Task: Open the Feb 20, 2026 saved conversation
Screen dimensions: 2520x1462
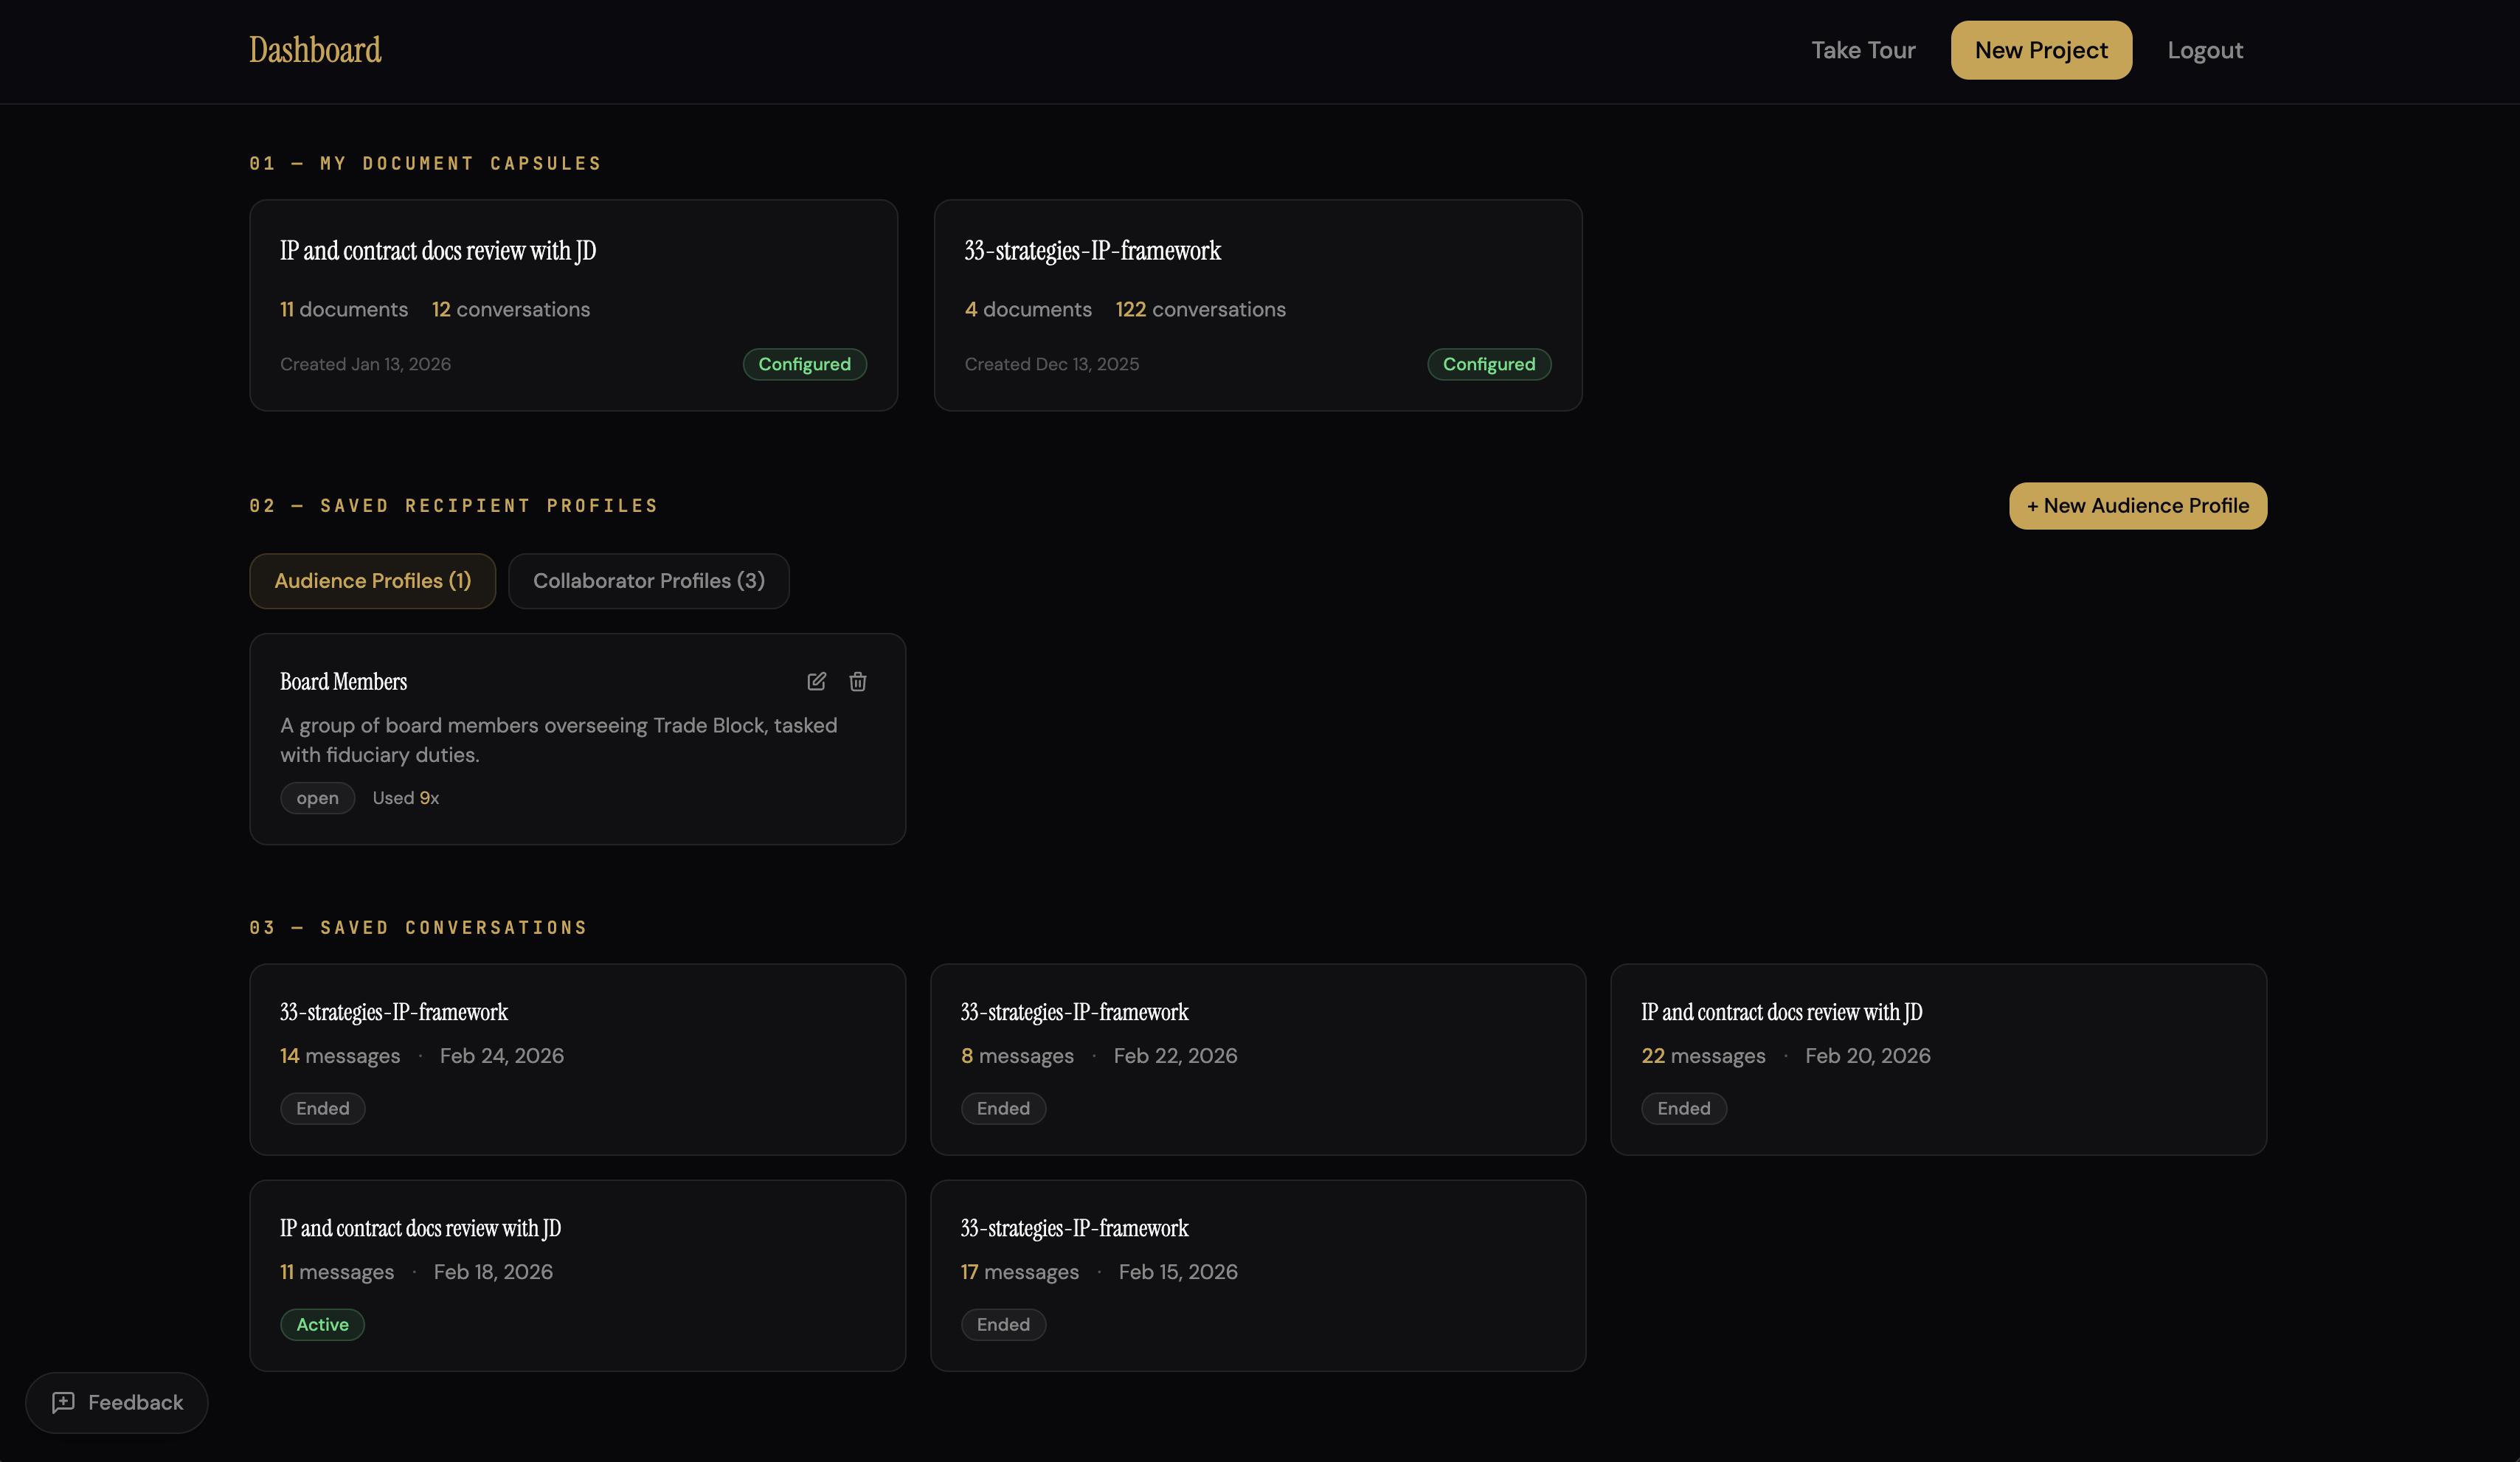Action: (x=1938, y=1060)
